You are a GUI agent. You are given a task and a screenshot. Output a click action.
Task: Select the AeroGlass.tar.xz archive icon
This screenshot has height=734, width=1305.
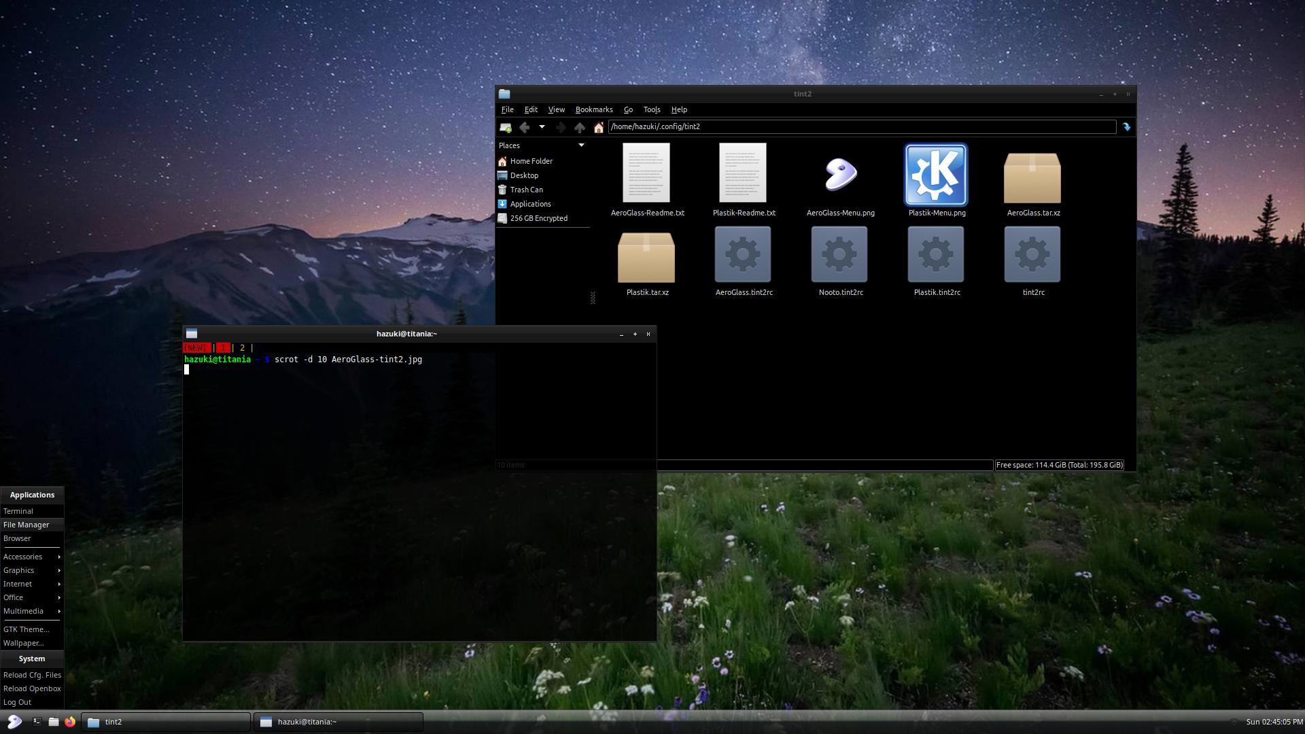point(1032,177)
